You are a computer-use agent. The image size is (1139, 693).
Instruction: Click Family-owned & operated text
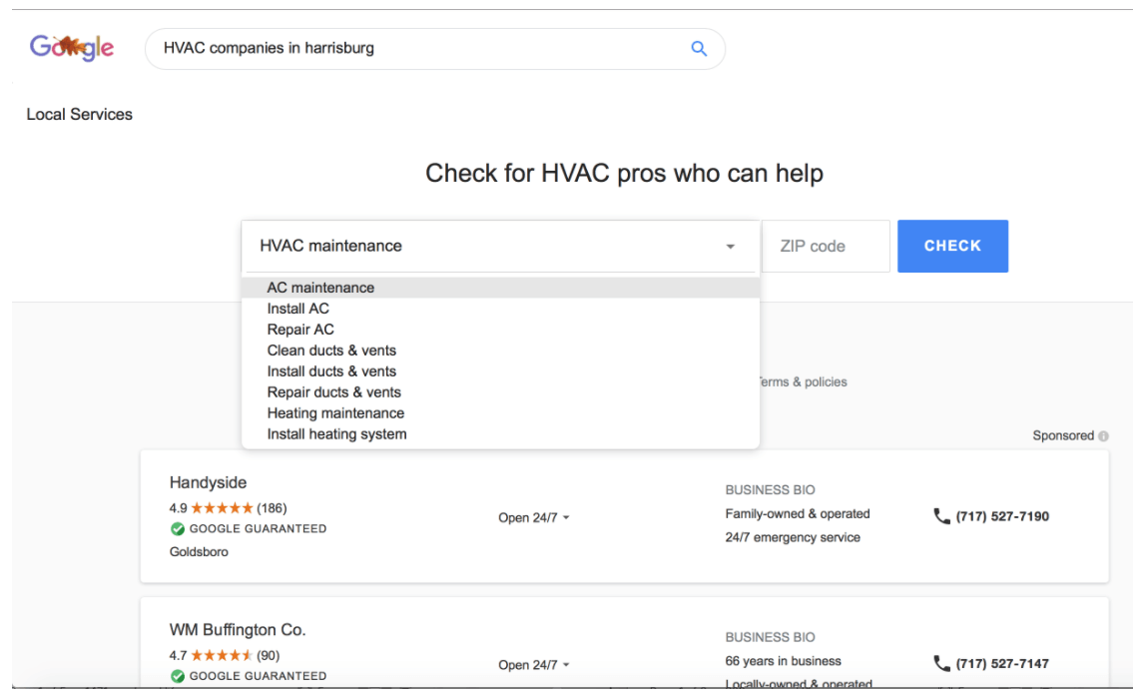coord(797,514)
